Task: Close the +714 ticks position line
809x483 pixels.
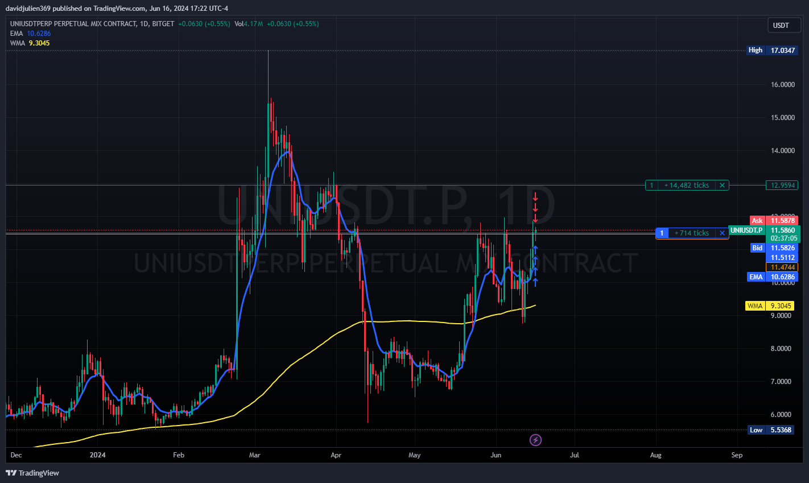Action: 722,233
